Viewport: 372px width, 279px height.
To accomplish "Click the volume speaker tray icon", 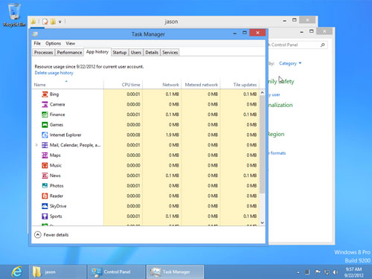I will [336, 272].
